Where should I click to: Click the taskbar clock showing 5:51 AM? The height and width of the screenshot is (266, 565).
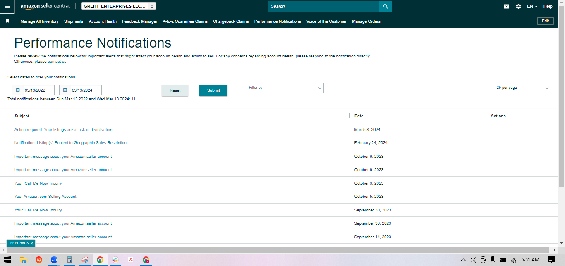(530, 260)
